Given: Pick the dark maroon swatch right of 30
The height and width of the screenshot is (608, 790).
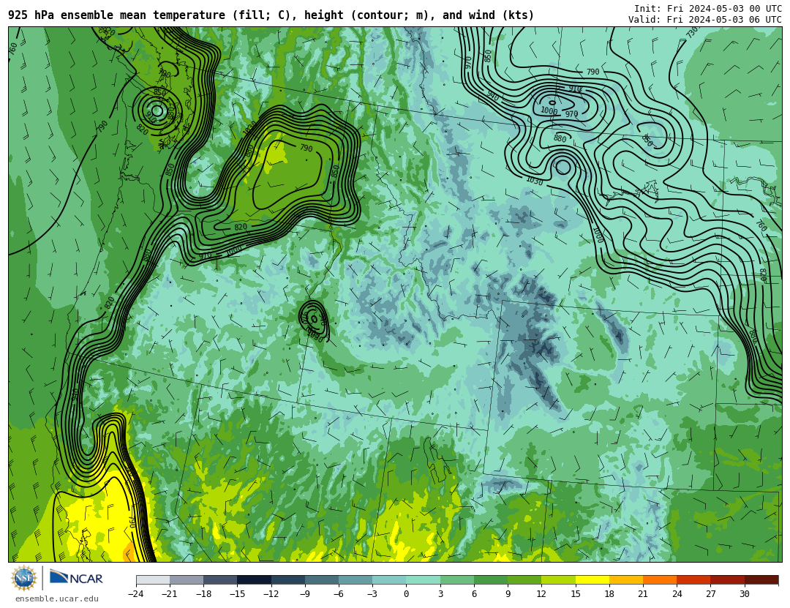Looking at the screenshot, I should point(761,579).
